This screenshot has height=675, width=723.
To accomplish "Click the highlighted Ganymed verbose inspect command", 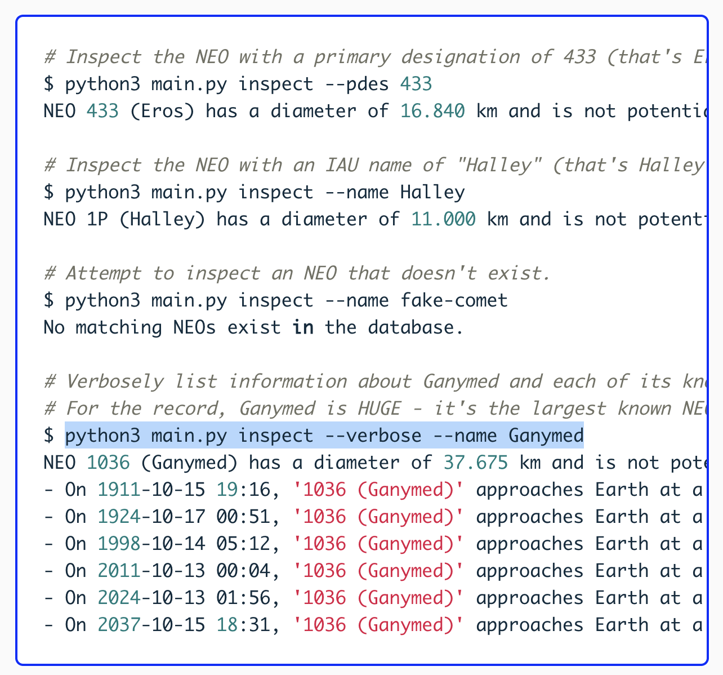I will click(324, 436).
